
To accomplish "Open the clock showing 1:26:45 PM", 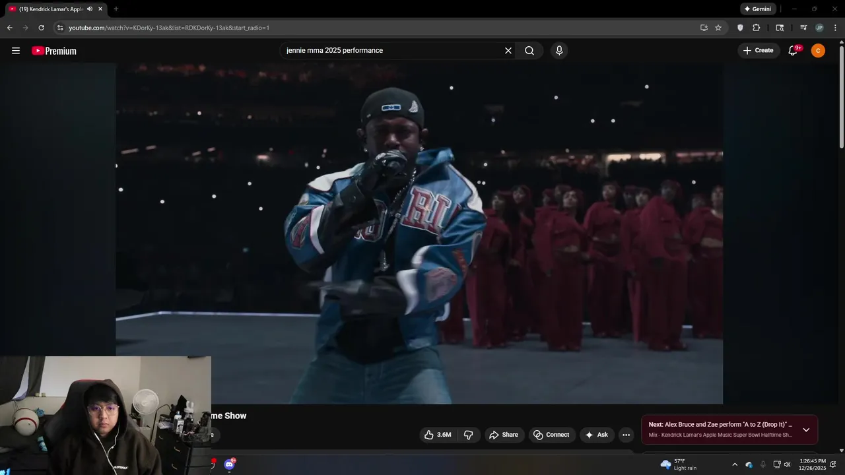I will [x=812, y=464].
